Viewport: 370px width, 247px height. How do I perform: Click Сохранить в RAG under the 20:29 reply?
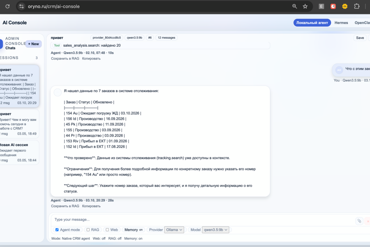click(x=65, y=206)
